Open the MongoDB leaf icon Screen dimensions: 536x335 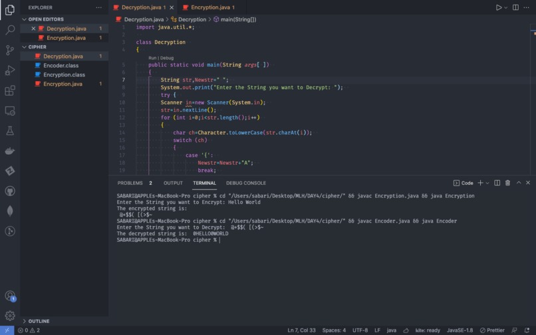coord(10,211)
